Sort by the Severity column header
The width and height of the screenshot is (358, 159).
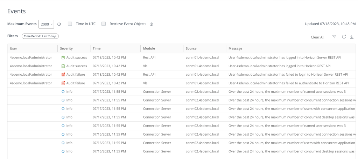pos(66,48)
